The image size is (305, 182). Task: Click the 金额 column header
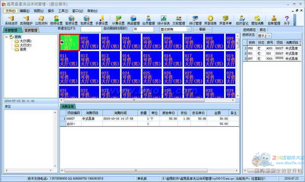click(217, 113)
